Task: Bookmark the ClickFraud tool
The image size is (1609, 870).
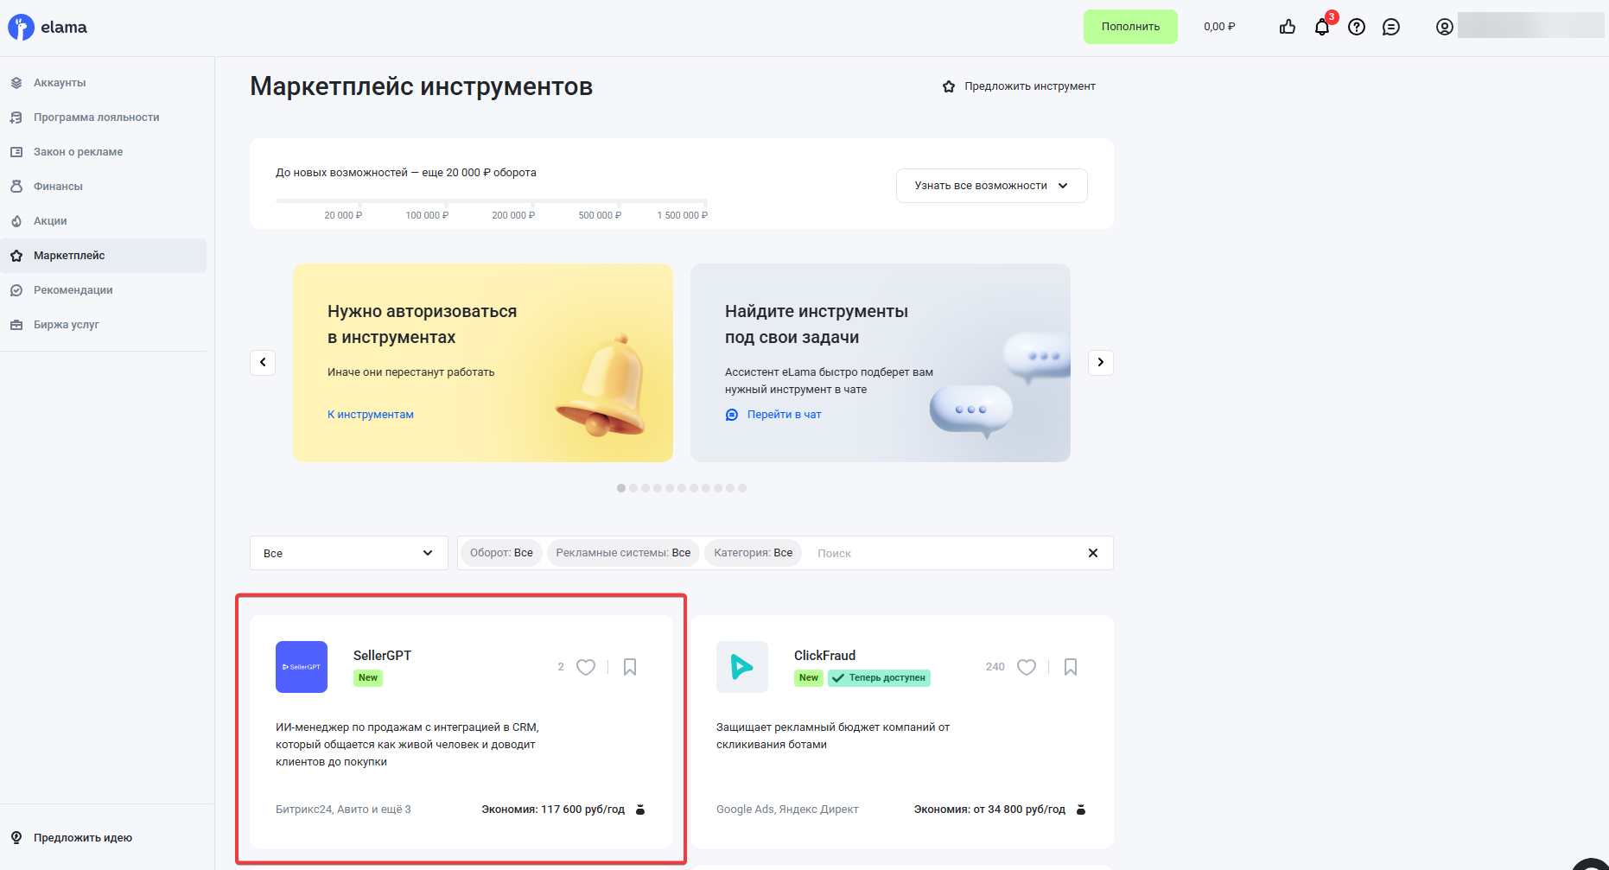Action: point(1071,667)
